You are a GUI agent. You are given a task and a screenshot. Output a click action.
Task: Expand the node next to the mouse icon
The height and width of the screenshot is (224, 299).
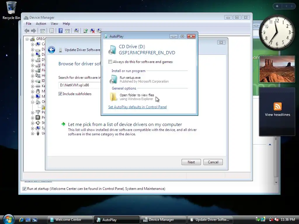32,92
